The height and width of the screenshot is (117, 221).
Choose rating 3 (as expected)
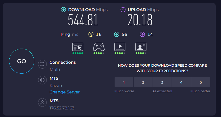point(162,82)
